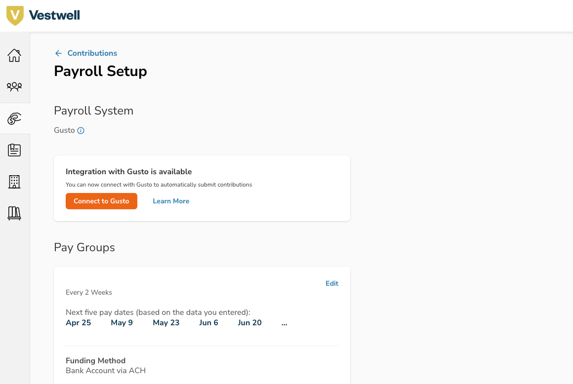
Task: Click 'Bank Account via ACH' text
Action: point(106,371)
